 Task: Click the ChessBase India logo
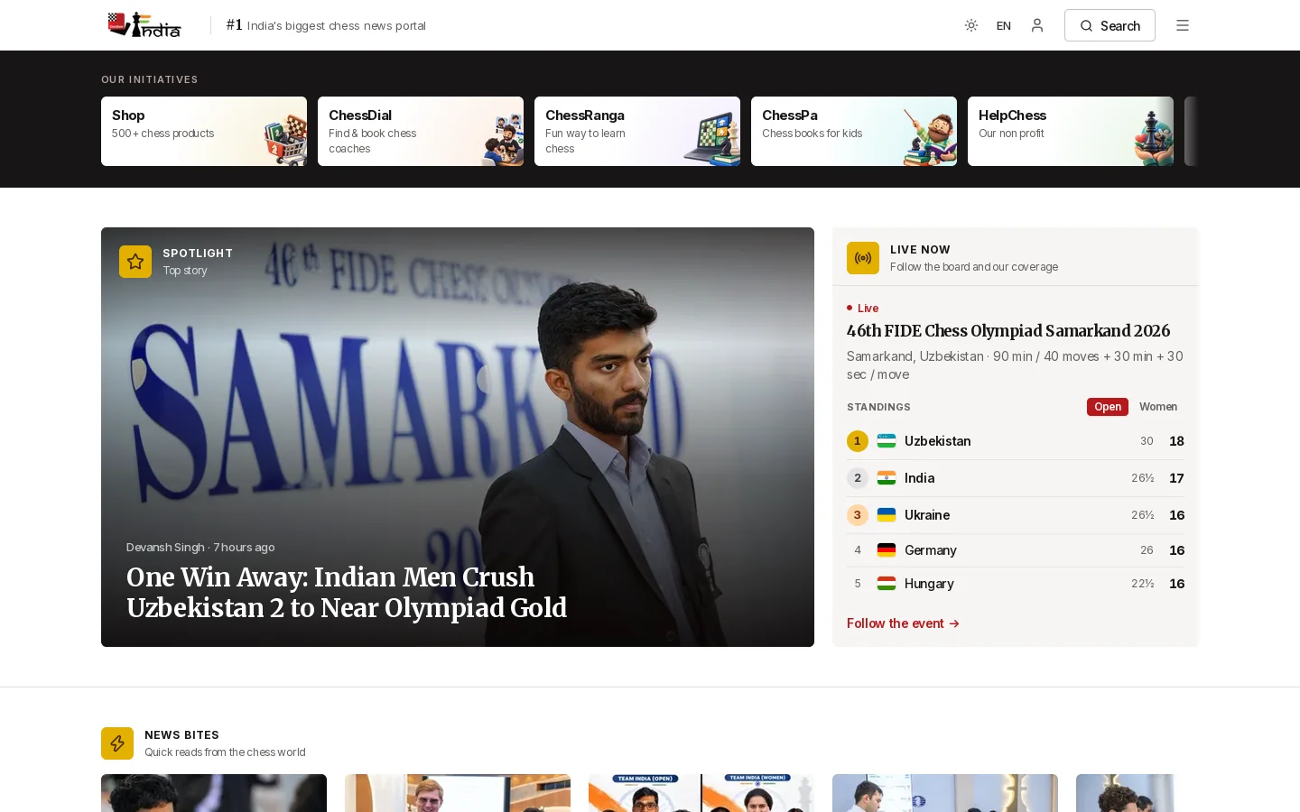pyautogui.click(x=144, y=25)
